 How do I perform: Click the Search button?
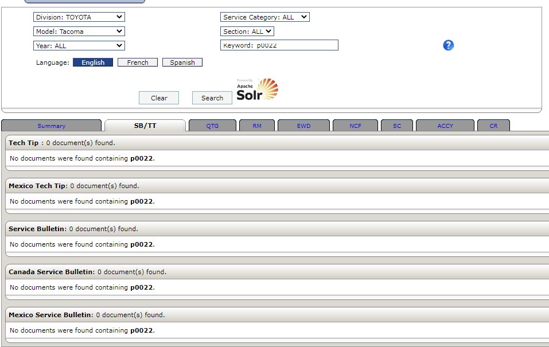(x=212, y=98)
